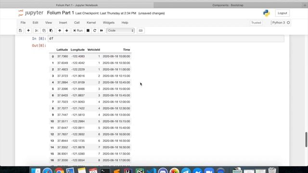This screenshot has height=173, width=308.
Task: Click time 2020-06-18 15:00:00 in row 5
Action: click(116, 89)
